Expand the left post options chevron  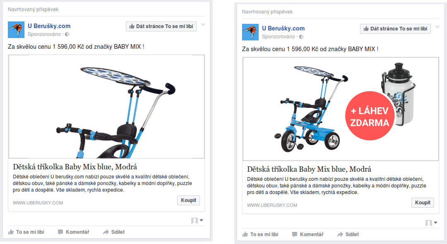[x=203, y=25]
